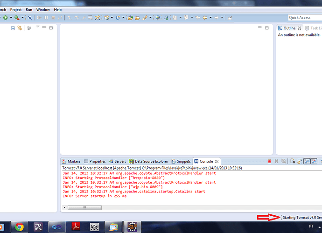Open Google Chrome from the taskbar
This screenshot has width=322, height=233.
click(19, 227)
